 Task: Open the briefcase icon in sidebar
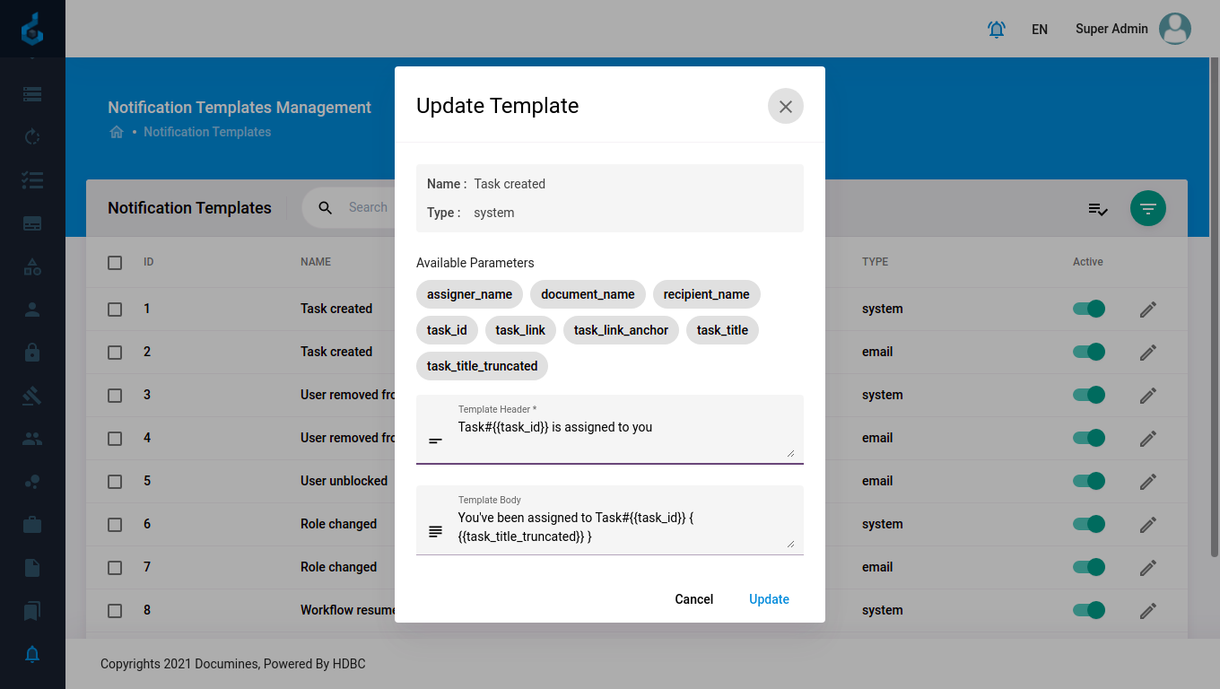(x=32, y=525)
